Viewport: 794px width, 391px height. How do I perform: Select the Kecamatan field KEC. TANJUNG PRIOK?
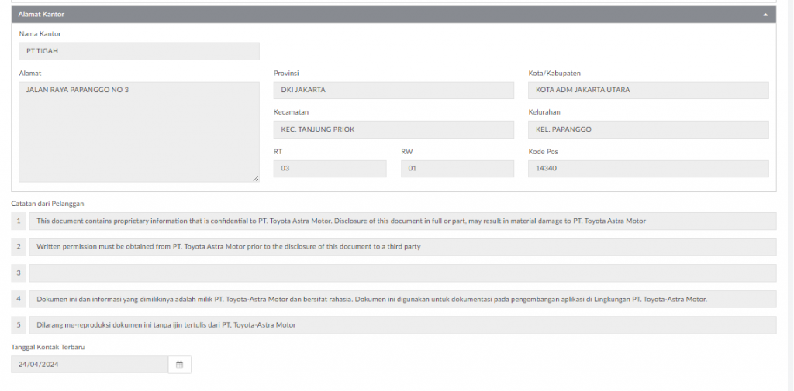point(393,129)
